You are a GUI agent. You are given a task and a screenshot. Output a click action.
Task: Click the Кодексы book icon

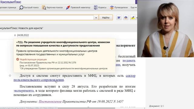pos(95,8)
